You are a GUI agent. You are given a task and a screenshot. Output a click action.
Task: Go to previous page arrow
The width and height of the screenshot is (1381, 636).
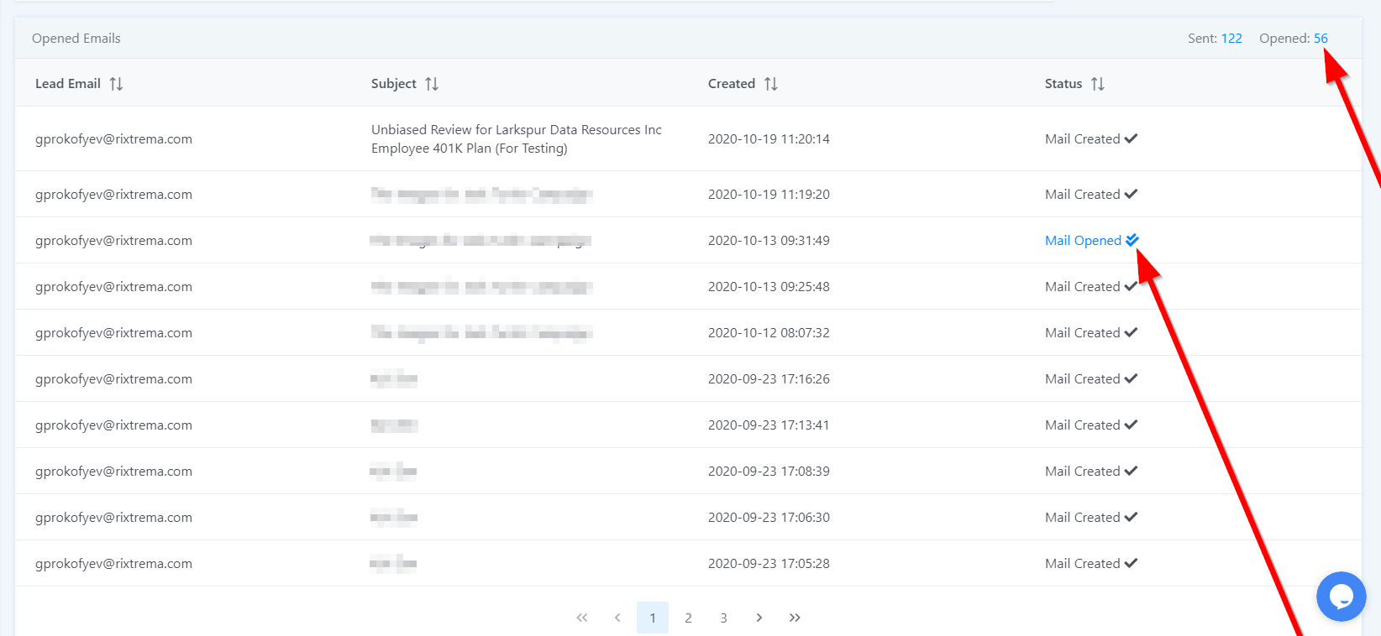pos(617,618)
